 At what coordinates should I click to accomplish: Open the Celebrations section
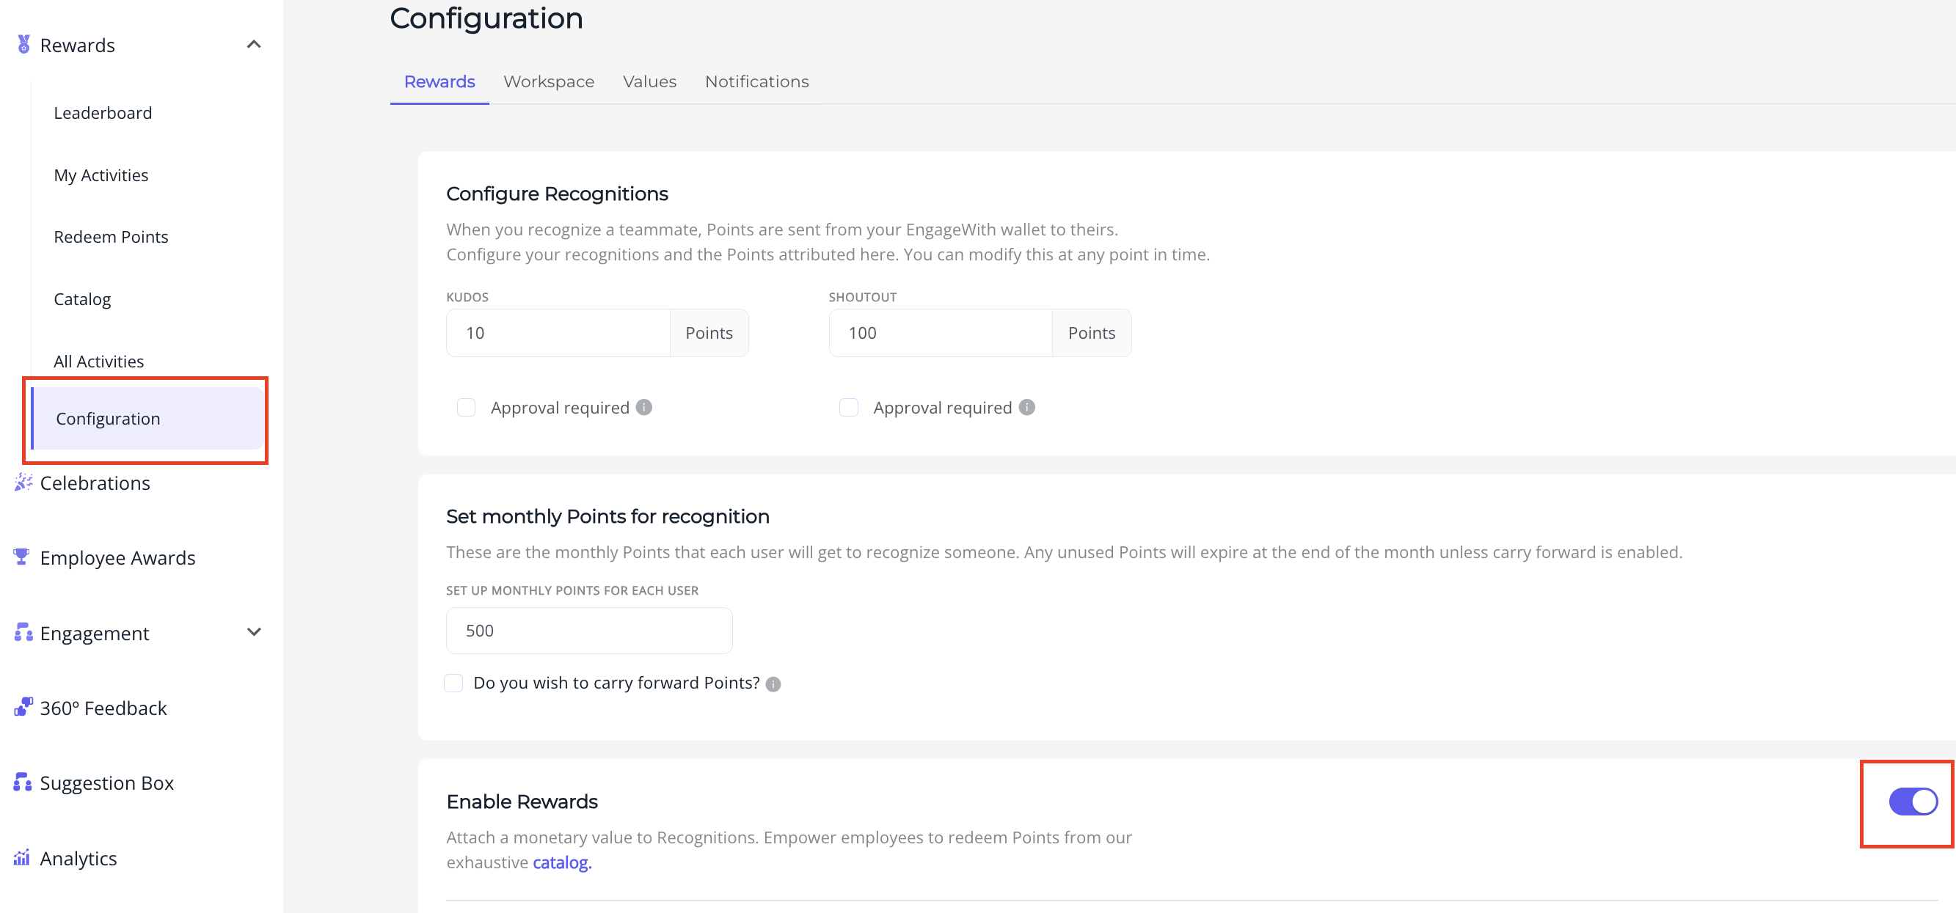point(95,483)
